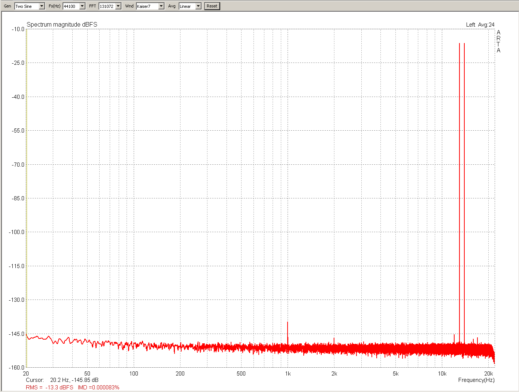Click the 20k frequency axis label

tap(488, 373)
